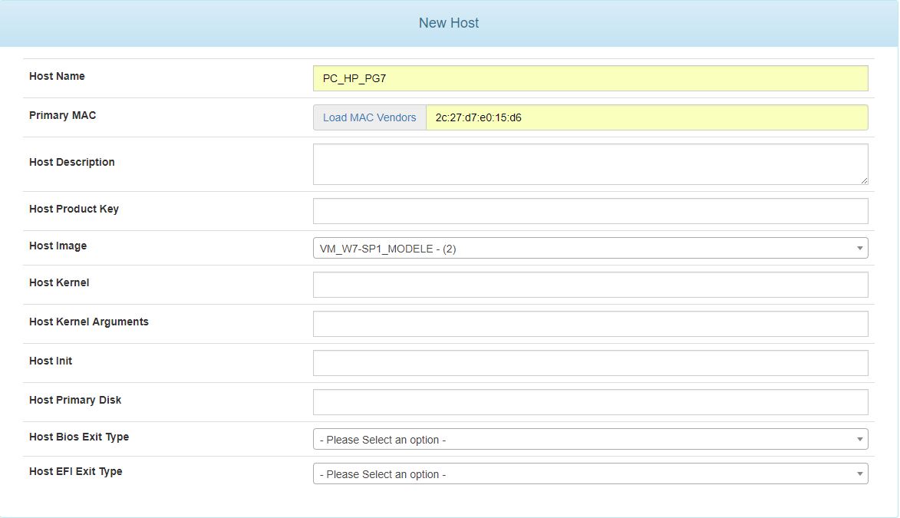Screen dimensions: 900x518
Task: Click the Host EFI Exit Type label
Action: pyautogui.click(x=75, y=471)
